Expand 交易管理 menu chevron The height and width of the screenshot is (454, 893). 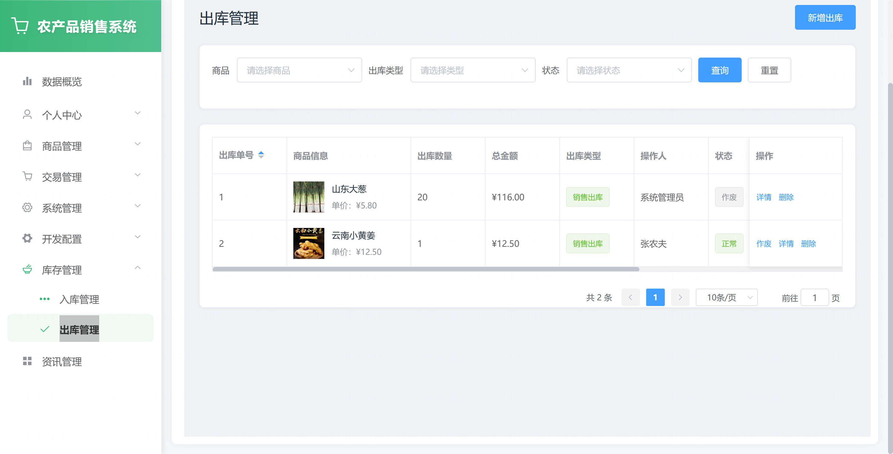click(x=138, y=175)
